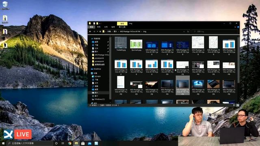Refresh the img folder via the address bar refresh button
This screenshot has width=260, height=146.
188,32
